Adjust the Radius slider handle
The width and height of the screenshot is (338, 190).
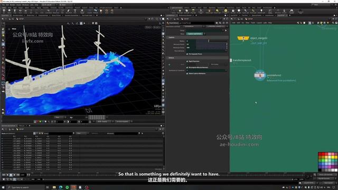click(209, 41)
